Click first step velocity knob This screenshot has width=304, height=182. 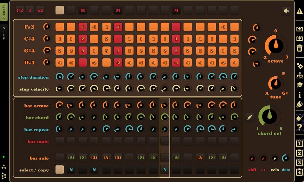(60, 89)
